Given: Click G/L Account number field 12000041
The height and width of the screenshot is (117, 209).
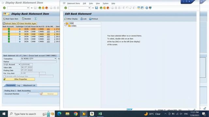Looking at the screenshot, I should point(27,64).
